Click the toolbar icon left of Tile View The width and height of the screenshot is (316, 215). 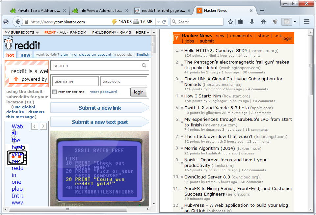pyautogui.click(x=275, y=22)
